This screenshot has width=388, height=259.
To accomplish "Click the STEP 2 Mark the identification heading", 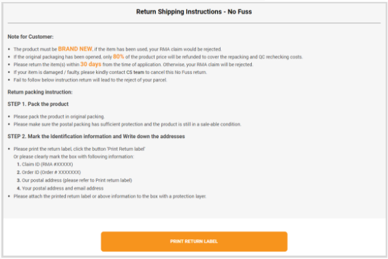I will [x=96, y=137].
